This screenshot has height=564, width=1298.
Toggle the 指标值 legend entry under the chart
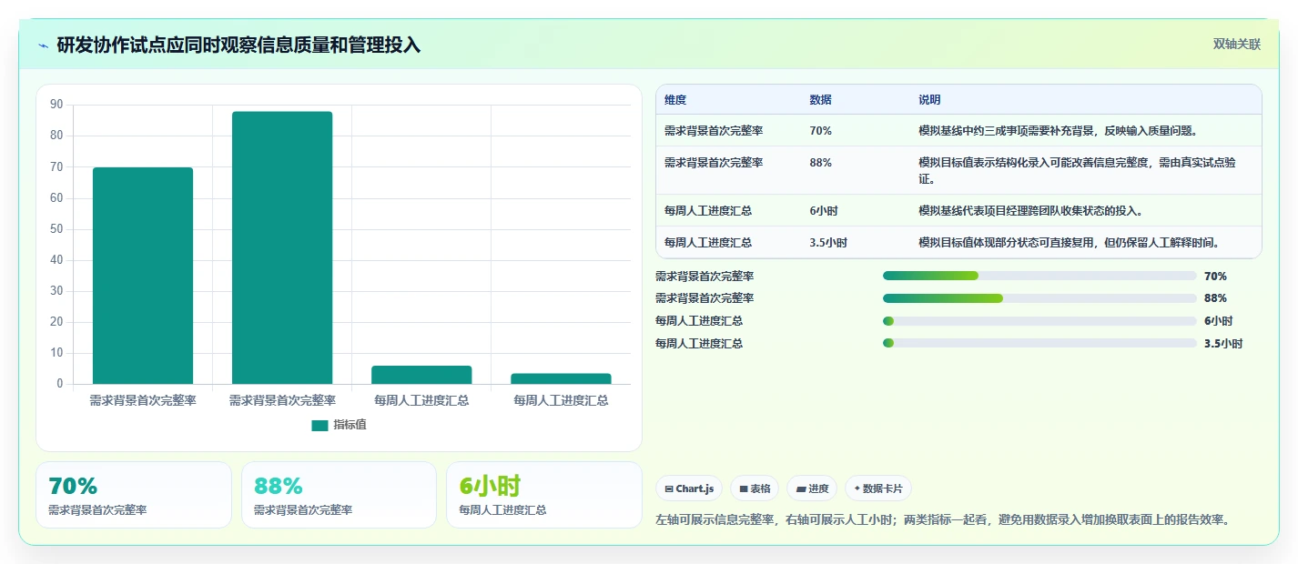click(339, 425)
